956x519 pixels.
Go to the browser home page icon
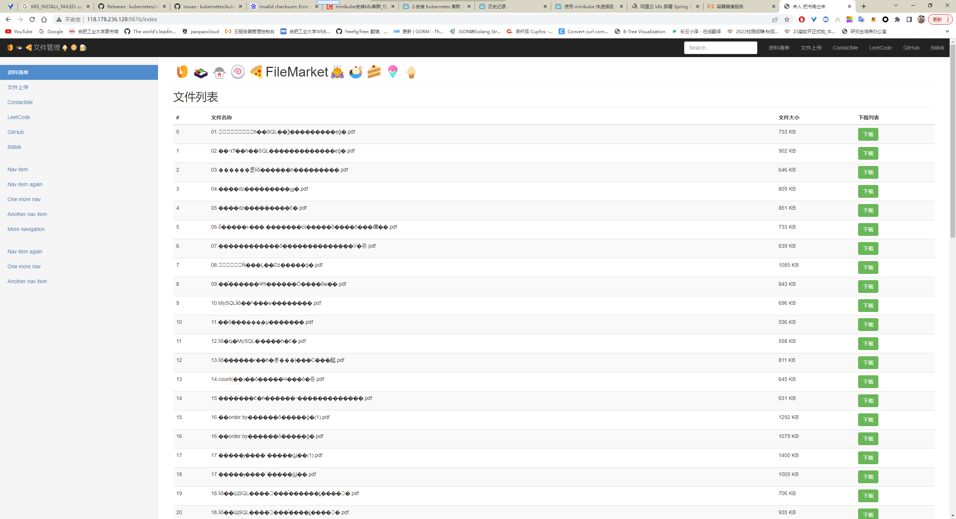(44, 19)
